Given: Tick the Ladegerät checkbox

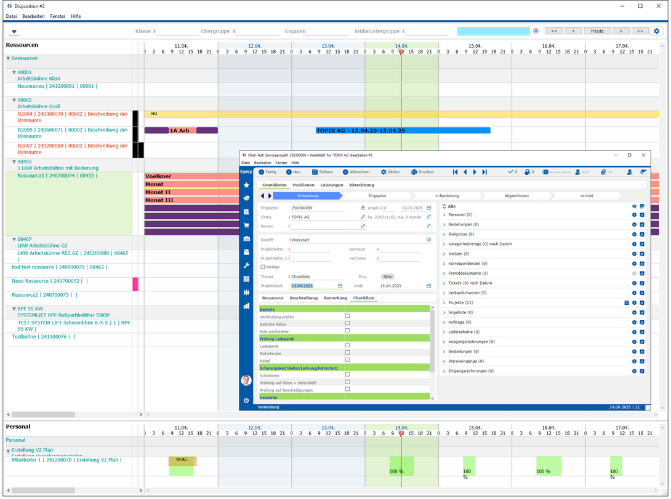Looking at the screenshot, I should (347, 345).
